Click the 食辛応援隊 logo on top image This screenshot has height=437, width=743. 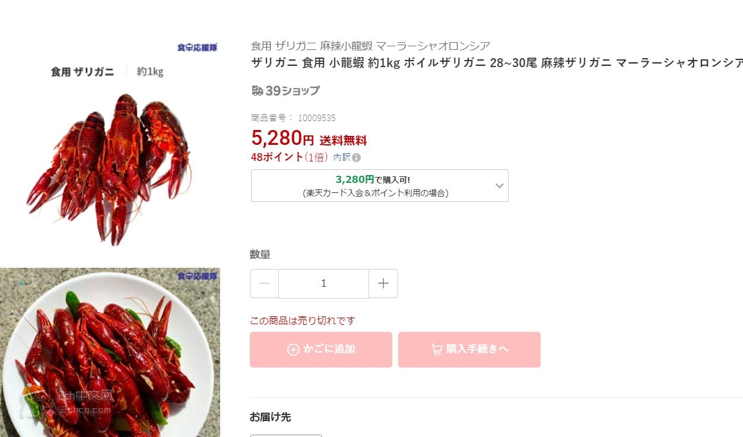tap(198, 47)
